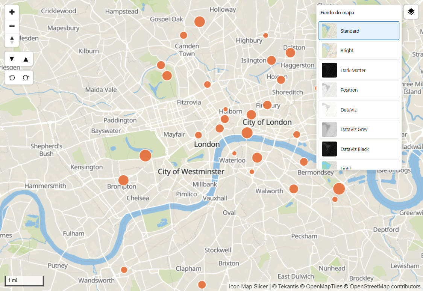423x291 pixels.
Task: Click the large orange marker near Bermondsey
Action: coord(339,188)
